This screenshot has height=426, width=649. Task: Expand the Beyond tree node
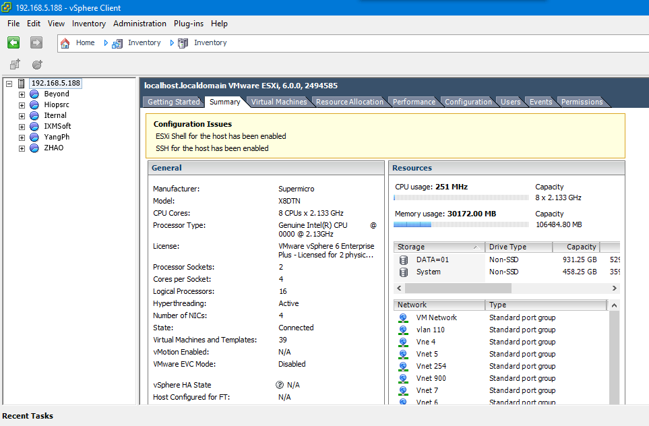tap(22, 94)
